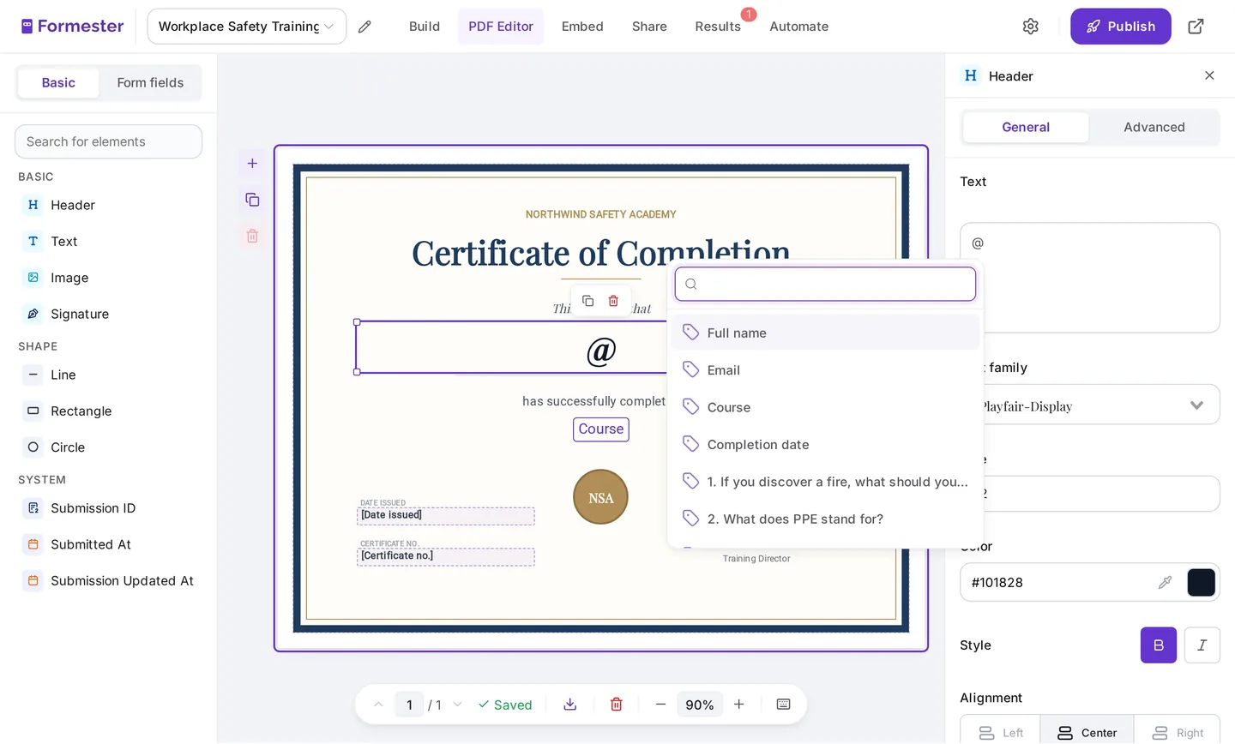
Task: Close the Header properties panel
Action: click(x=1209, y=75)
